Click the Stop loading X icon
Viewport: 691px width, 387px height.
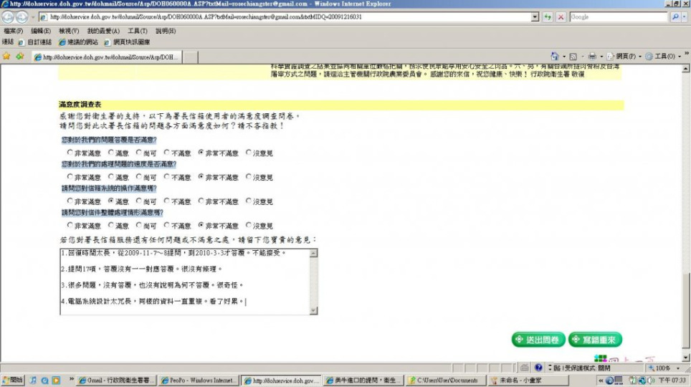point(561,16)
